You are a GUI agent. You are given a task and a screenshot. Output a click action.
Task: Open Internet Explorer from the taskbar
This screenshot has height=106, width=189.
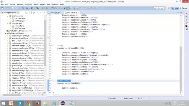(54, 103)
